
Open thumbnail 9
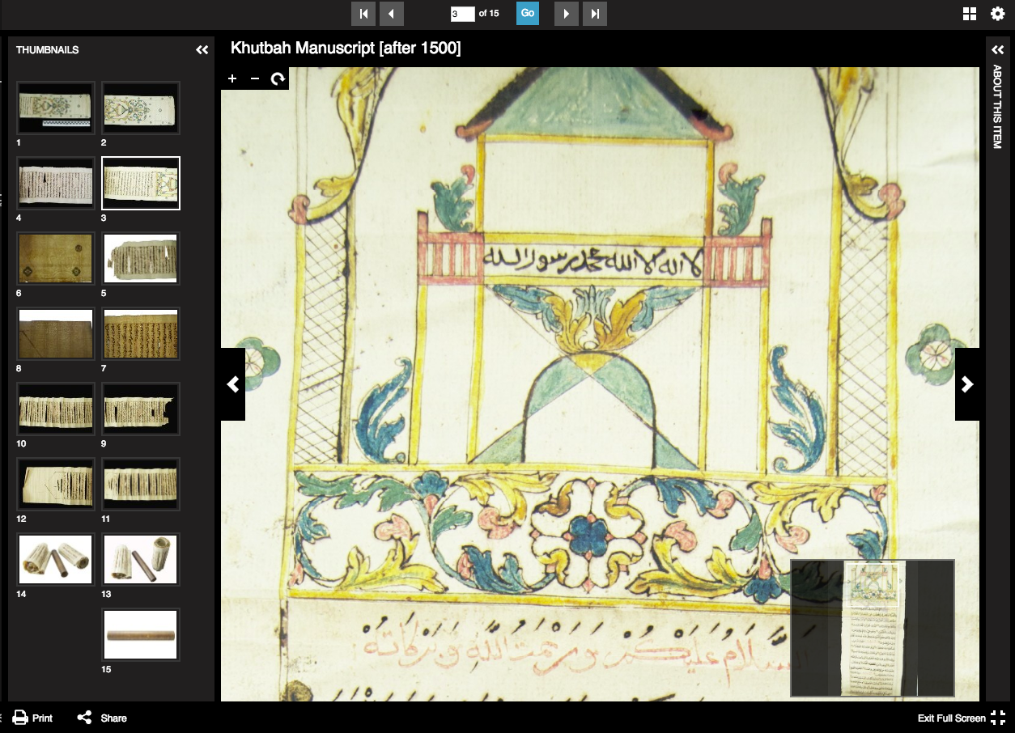[x=141, y=409]
